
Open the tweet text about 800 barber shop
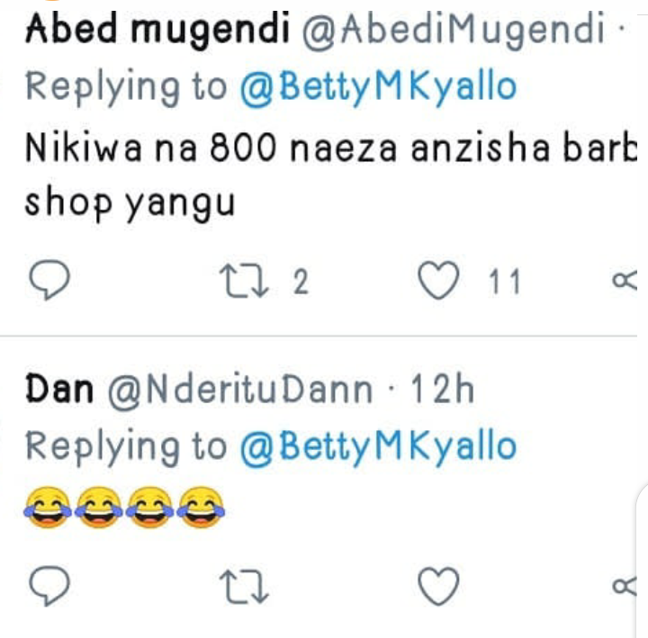coord(330,175)
